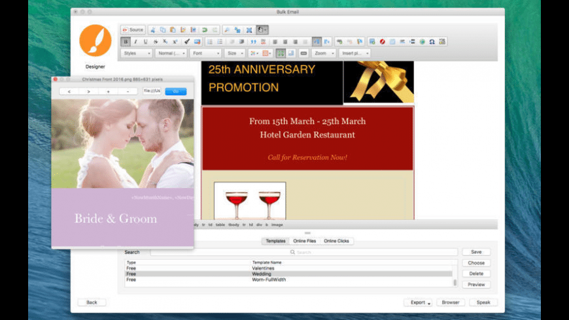Image resolution: width=569 pixels, height=320 pixels.
Task: Toggle Subscript formatting
Action: [165, 42]
